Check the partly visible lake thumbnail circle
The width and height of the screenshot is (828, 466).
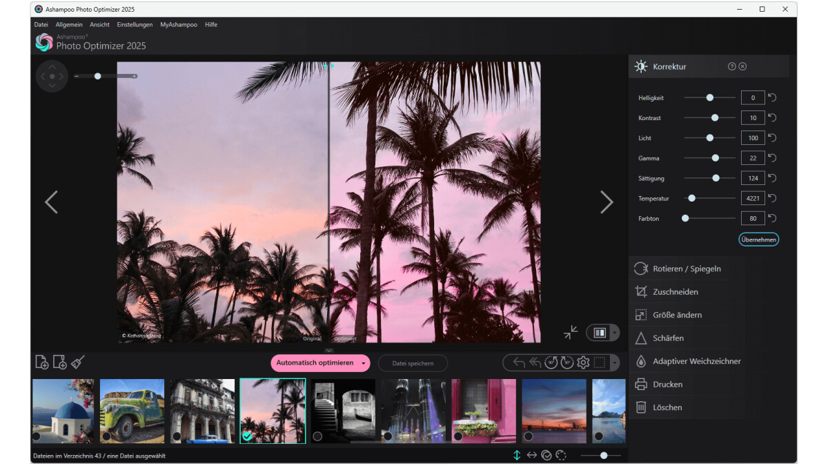point(599,436)
